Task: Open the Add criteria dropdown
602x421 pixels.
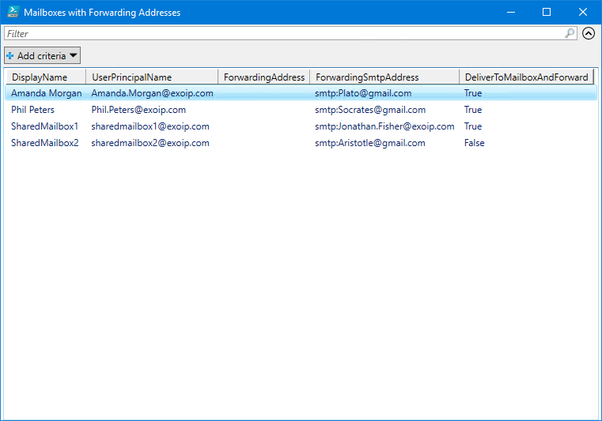Action: pos(43,55)
